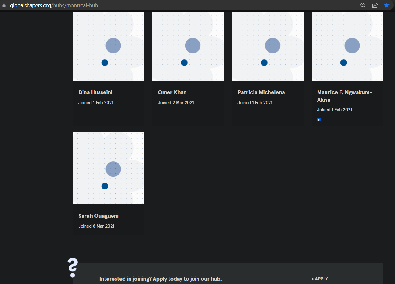Click the name Dina Husseini
Screen dimensions: 395x284
click(x=95, y=92)
